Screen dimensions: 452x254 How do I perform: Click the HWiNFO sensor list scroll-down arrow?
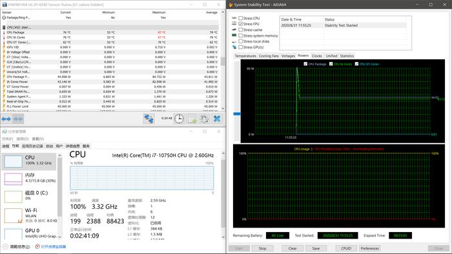pos(223,108)
